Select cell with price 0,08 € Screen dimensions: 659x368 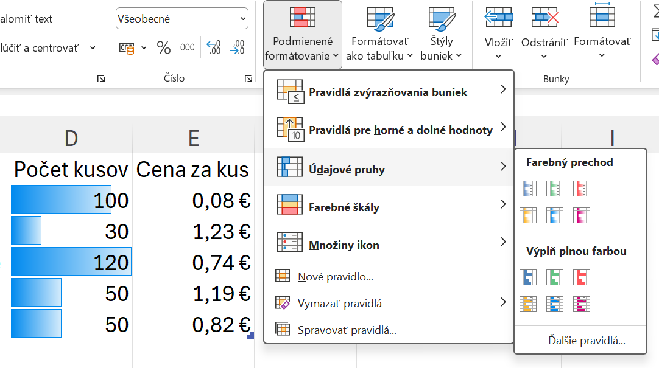(193, 200)
